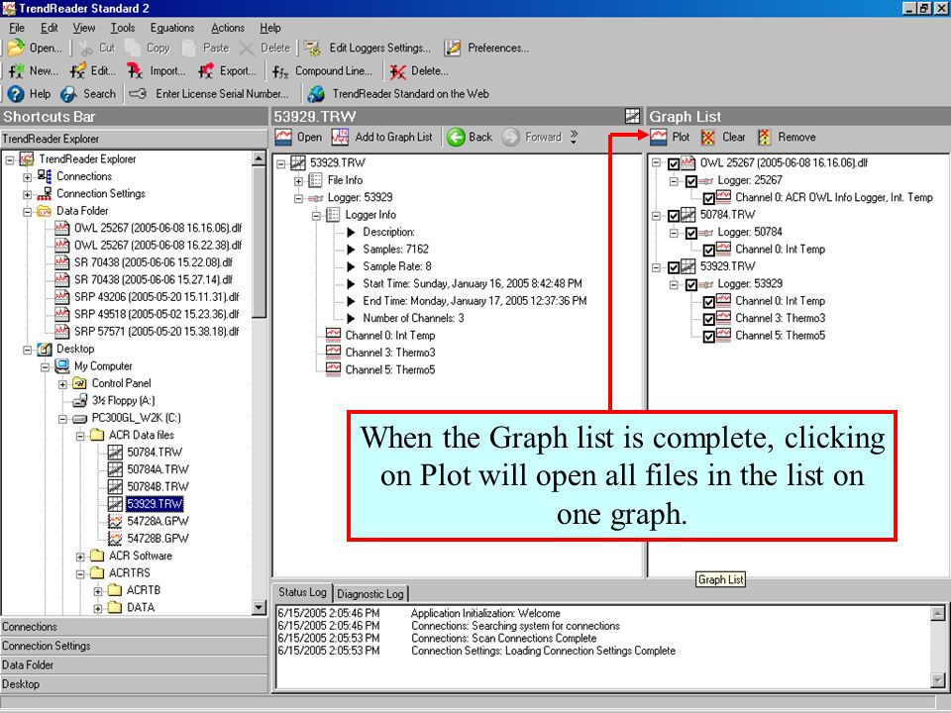Open the Actions menu
The image size is (951, 713).
click(228, 28)
